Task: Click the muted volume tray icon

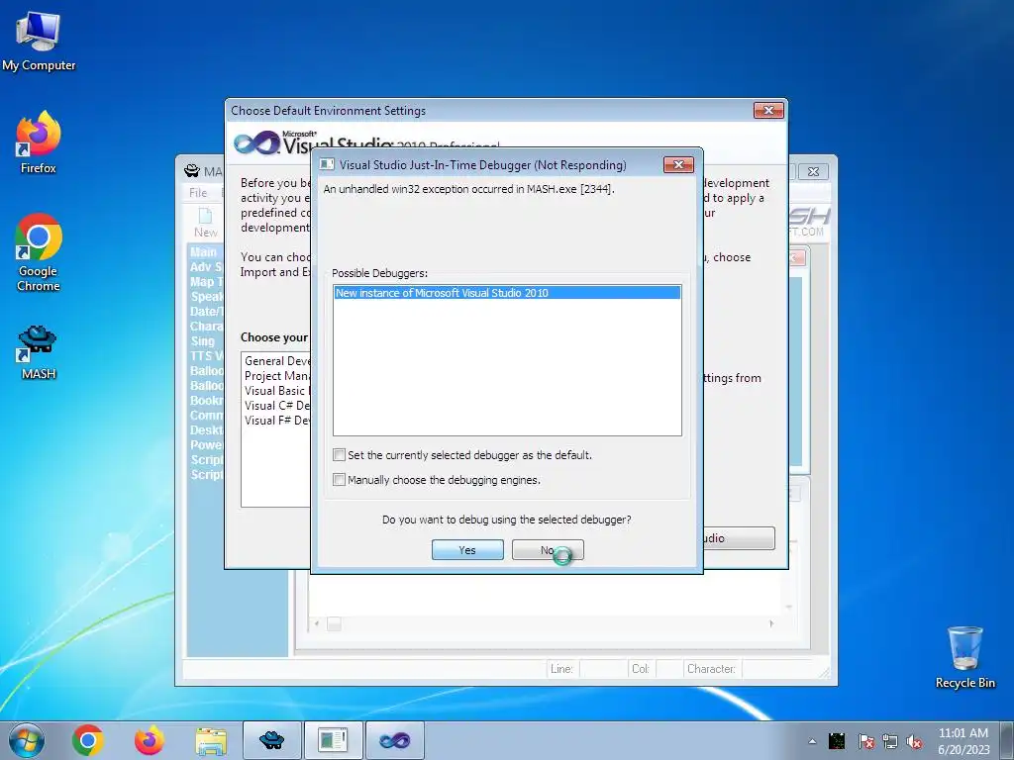Action: pyautogui.click(x=914, y=741)
